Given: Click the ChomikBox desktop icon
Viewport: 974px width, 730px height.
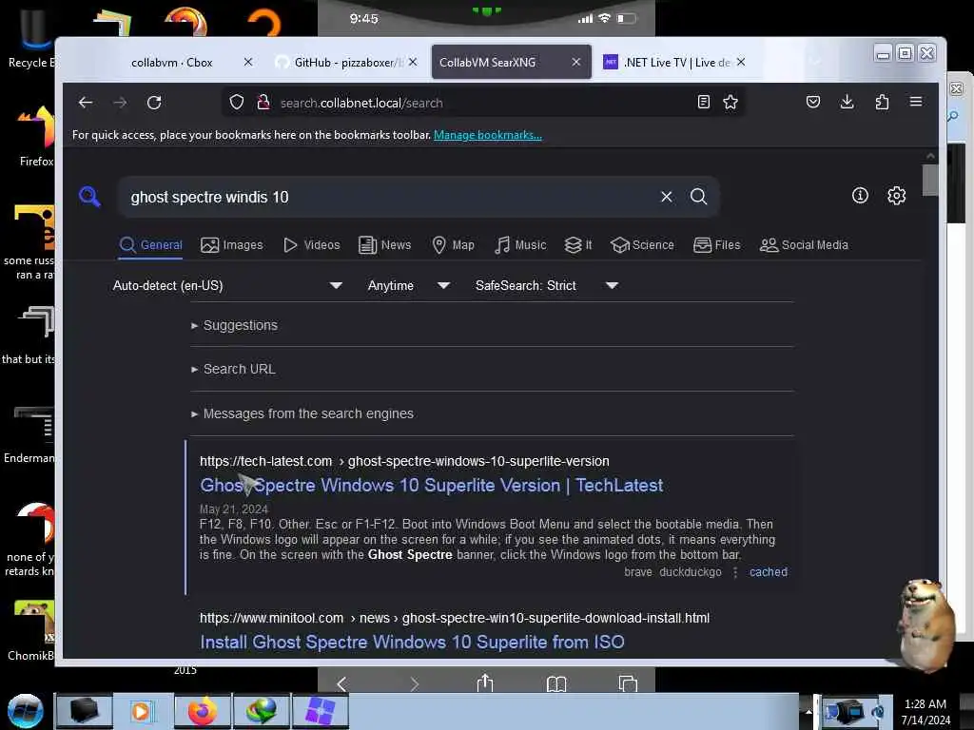Looking at the screenshot, I should 32,629.
